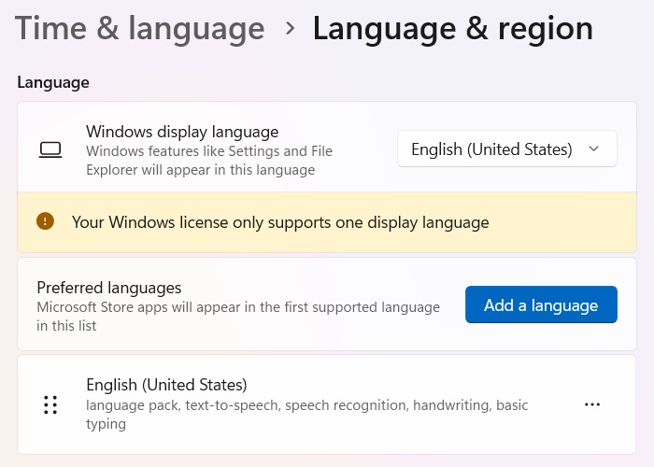This screenshot has height=467, width=654.
Task: Click the 'Windows features like Settings' description
Action: [x=209, y=160]
